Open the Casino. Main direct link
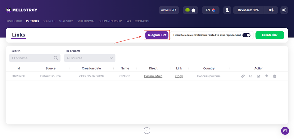Image resolution: width=294 pixels, height=139 pixels. coord(153,76)
